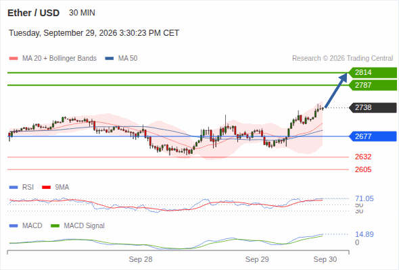Click the 9MA red legend marker
The image size is (399, 270).
click(x=46, y=188)
